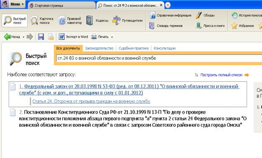
Task: Click the grey forward arrow
Action: 30,37
